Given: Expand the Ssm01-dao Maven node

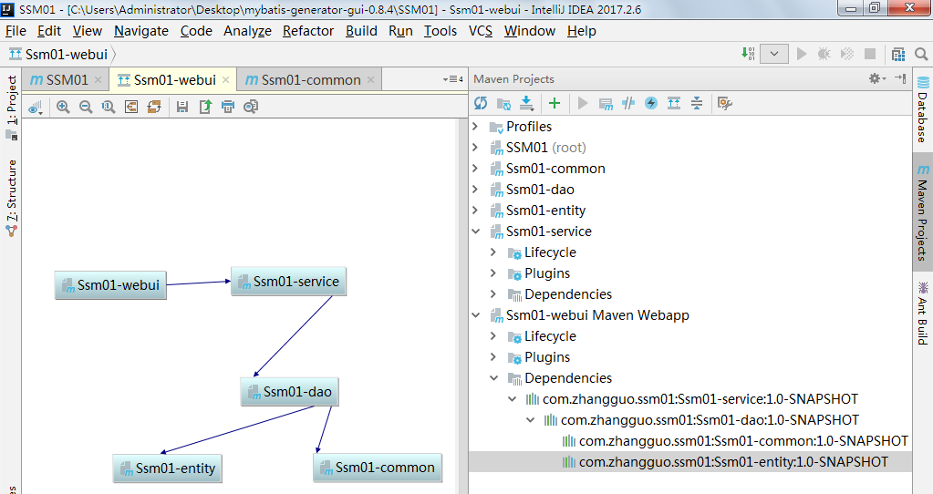Looking at the screenshot, I should [475, 190].
